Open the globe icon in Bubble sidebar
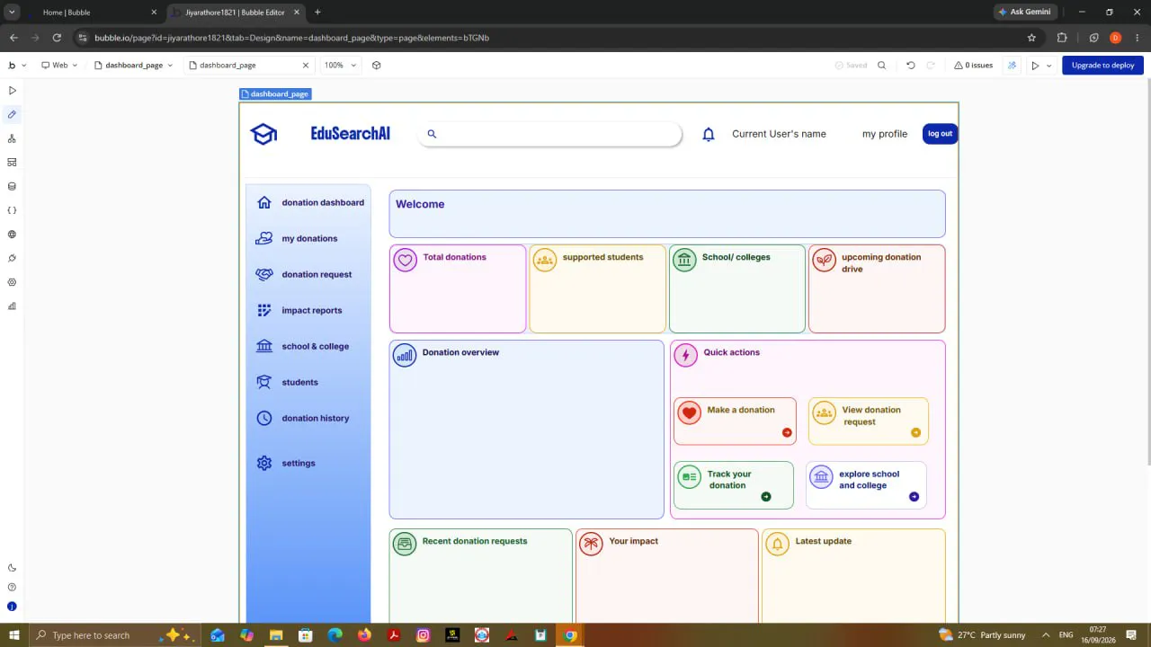Image resolution: width=1151 pixels, height=647 pixels. [x=12, y=235]
